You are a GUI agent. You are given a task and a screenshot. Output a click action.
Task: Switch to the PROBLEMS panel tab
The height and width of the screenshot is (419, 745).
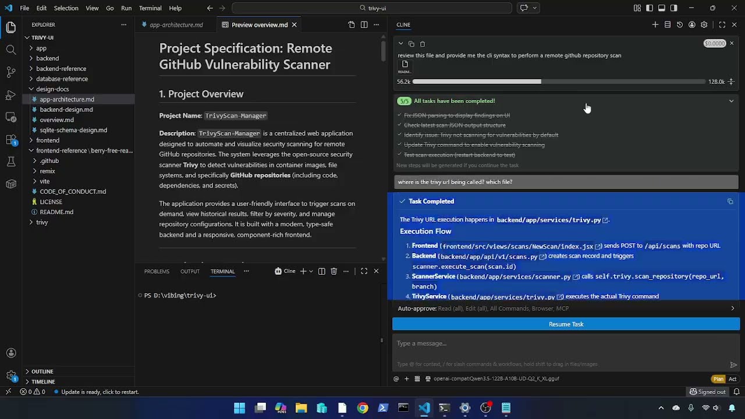(157, 271)
